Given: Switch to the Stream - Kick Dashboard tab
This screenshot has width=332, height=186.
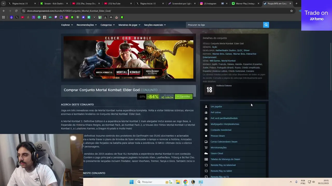Looking at the screenshot, I should (54, 4).
